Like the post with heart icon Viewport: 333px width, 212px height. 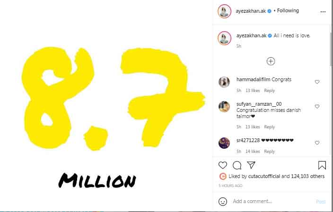click(223, 165)
